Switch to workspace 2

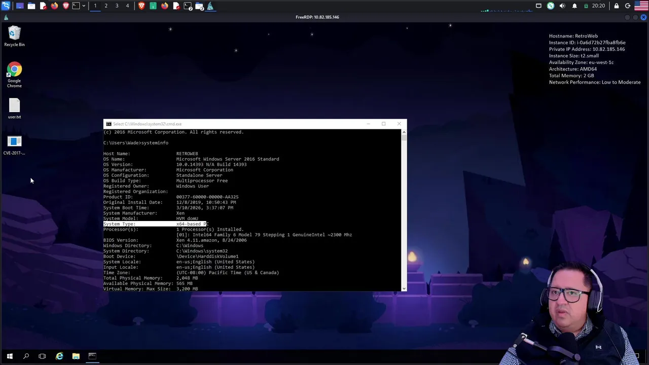[106, 6]
